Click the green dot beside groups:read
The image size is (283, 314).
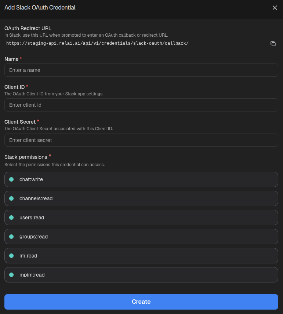coord(11,237)
